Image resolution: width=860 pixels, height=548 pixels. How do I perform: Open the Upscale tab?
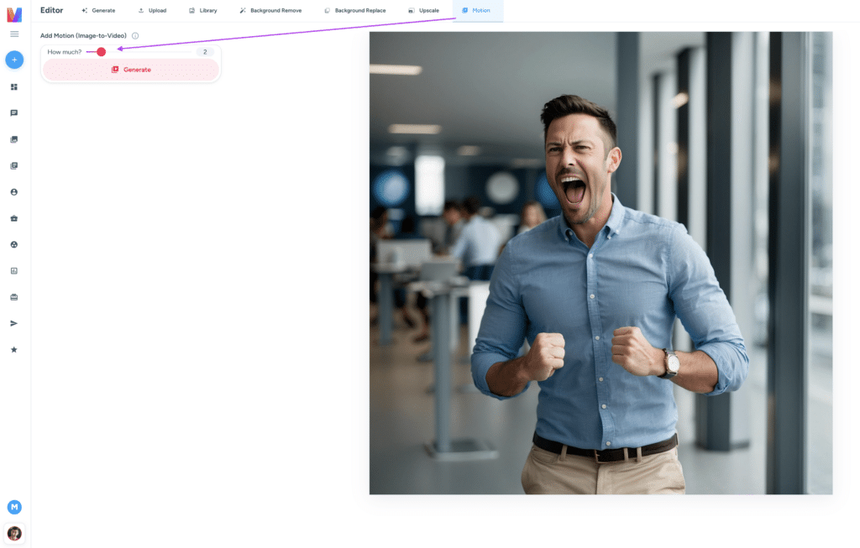(424, 10)
